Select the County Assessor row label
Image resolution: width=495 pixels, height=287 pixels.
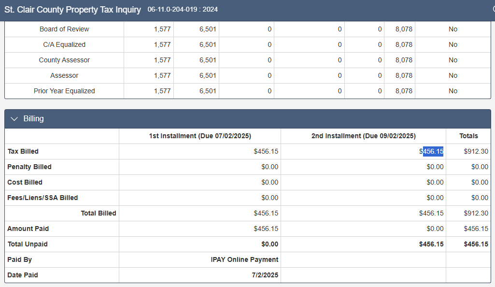click(x=64, y=60)
